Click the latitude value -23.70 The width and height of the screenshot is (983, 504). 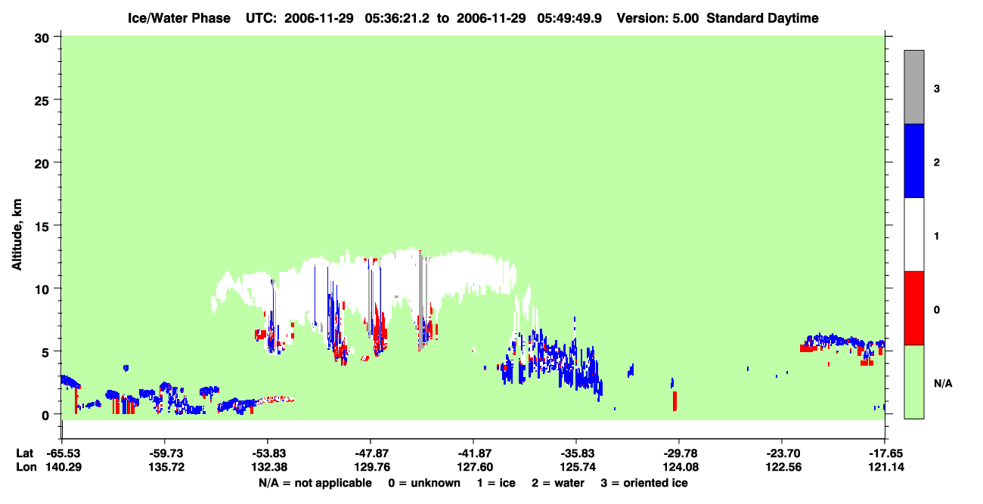(781, 453)
